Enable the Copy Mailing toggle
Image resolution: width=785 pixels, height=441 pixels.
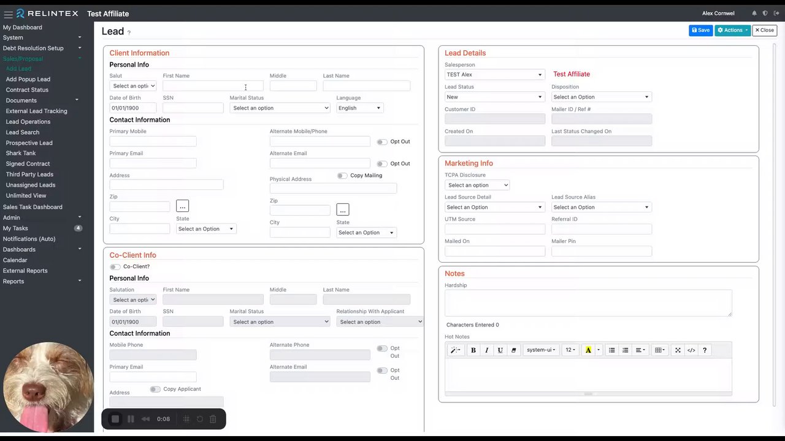coord(342,176)
